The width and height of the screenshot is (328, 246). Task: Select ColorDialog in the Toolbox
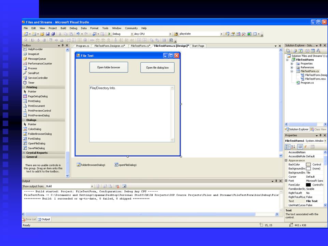point(35,129)
